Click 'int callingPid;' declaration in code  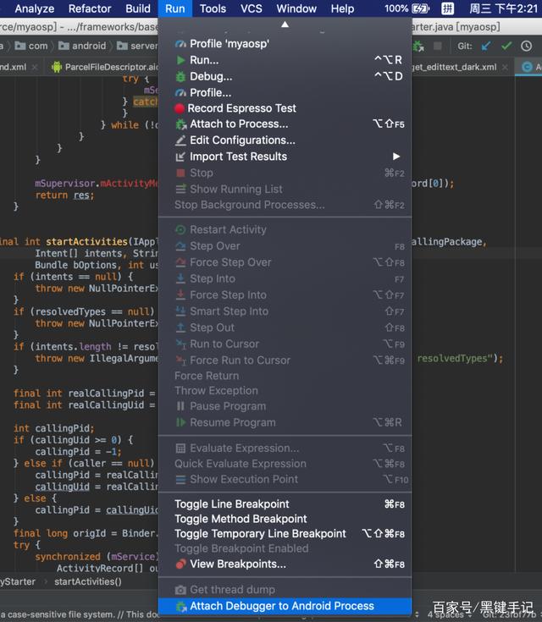tap(54, 428)
